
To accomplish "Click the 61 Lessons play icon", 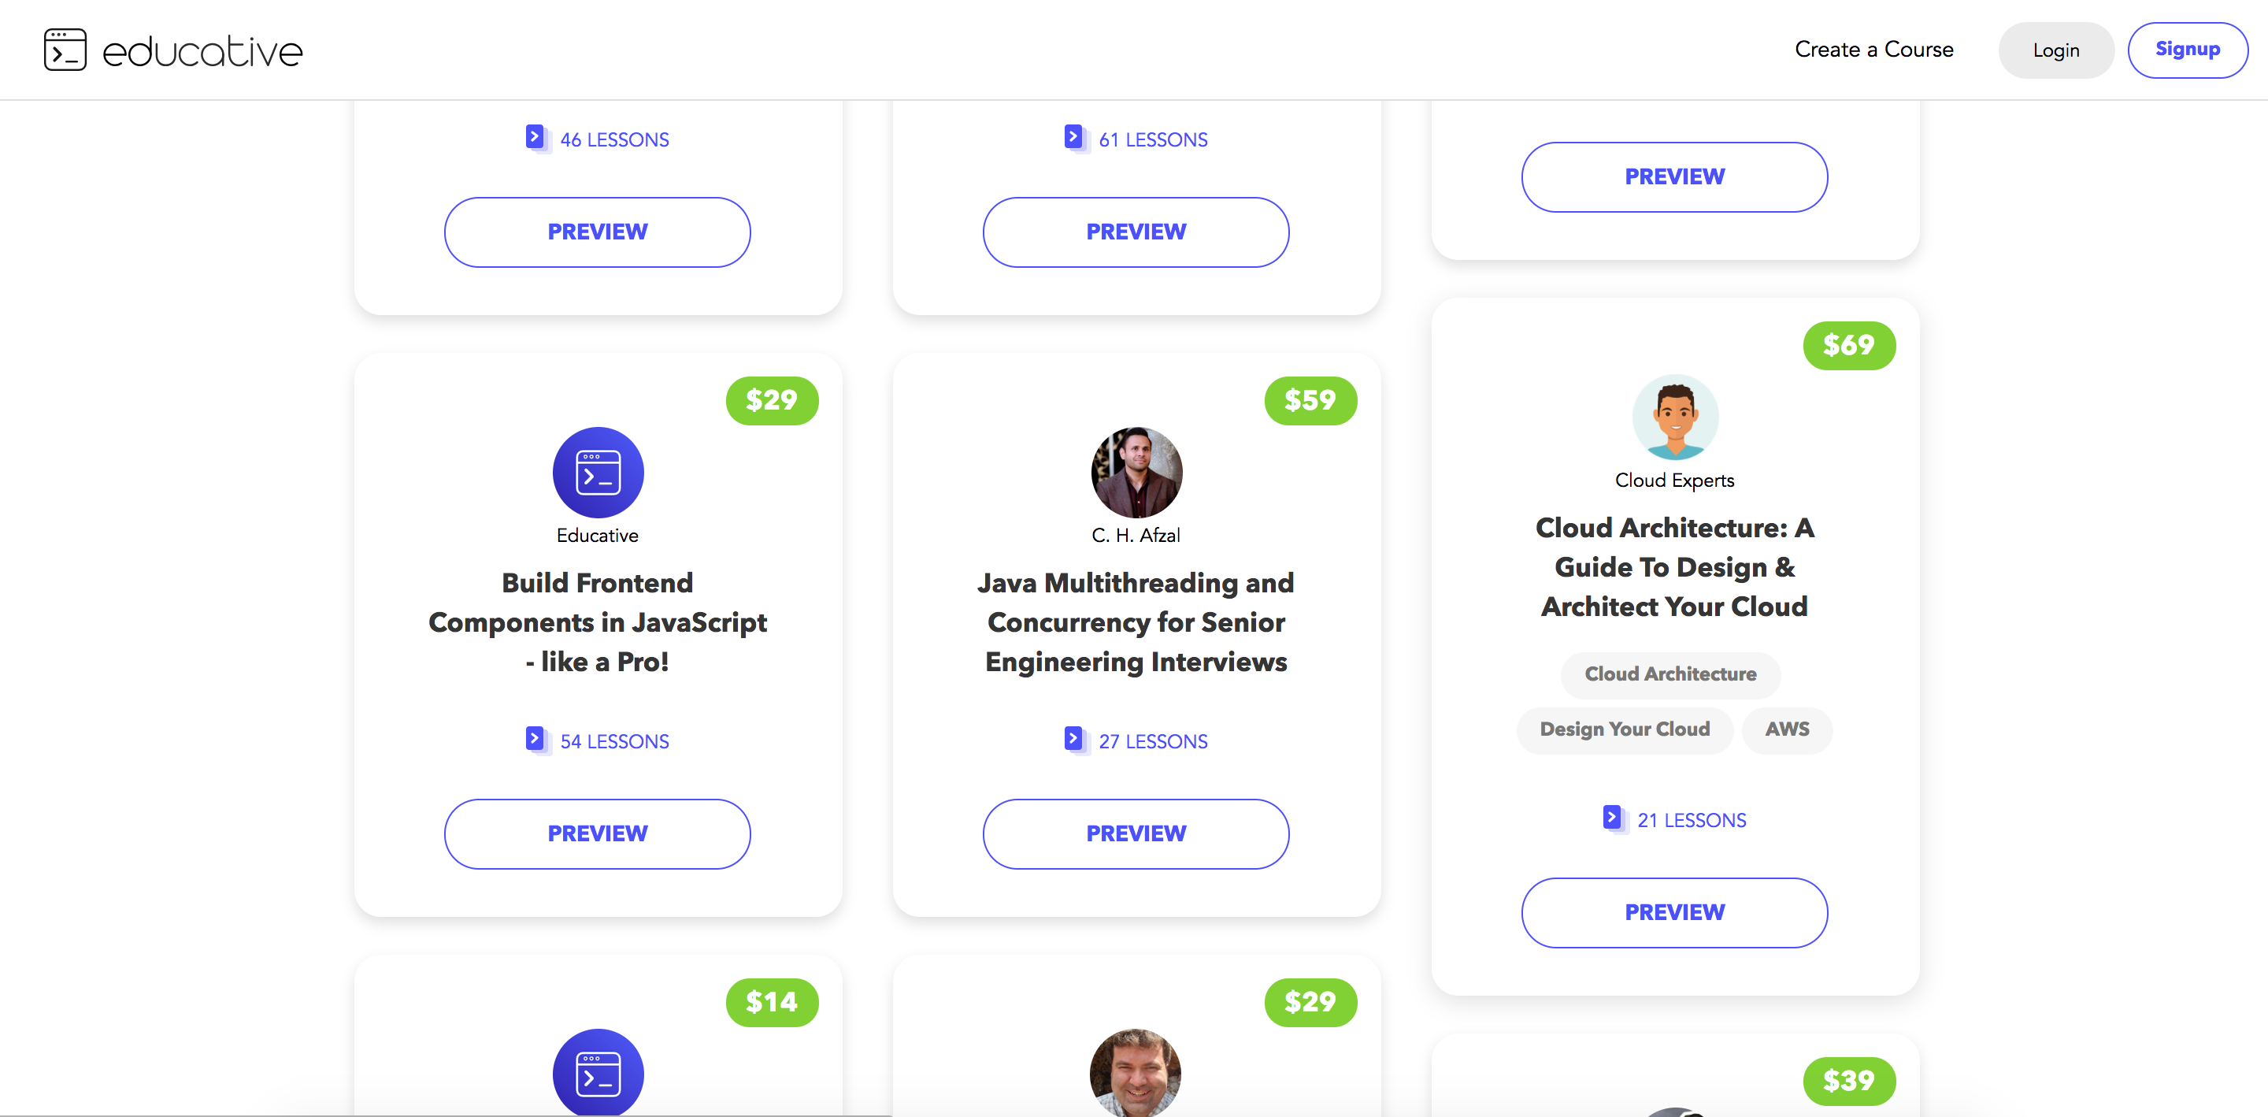I will coord(1073,137).
